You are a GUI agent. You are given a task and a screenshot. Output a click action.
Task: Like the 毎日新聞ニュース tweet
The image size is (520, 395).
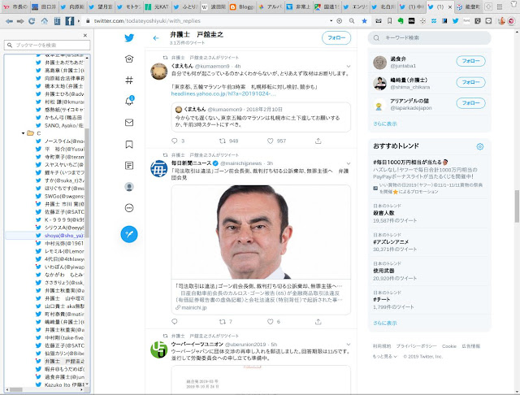coord(271,321)
